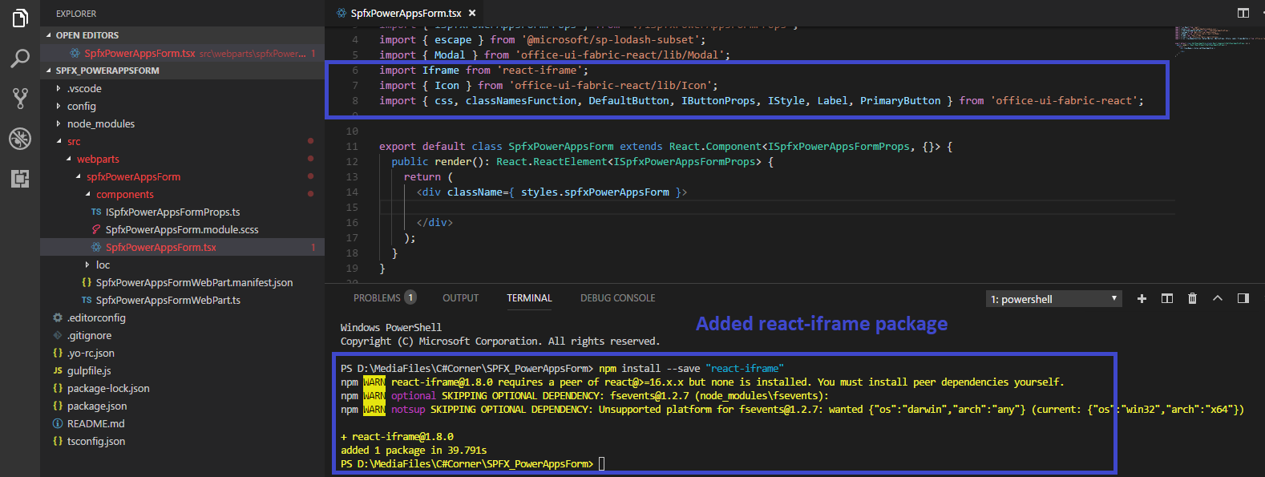Open package.json file in explorer
Screen dimensions: 1265x477
(x=96, y=406)
